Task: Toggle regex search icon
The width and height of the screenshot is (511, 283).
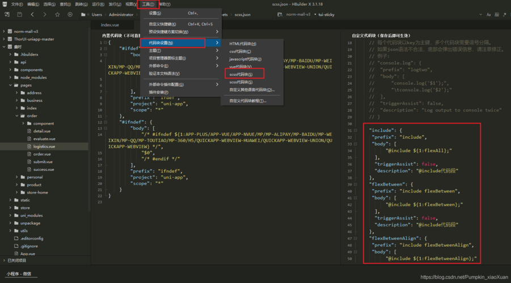Action: [x=505, y=15]
